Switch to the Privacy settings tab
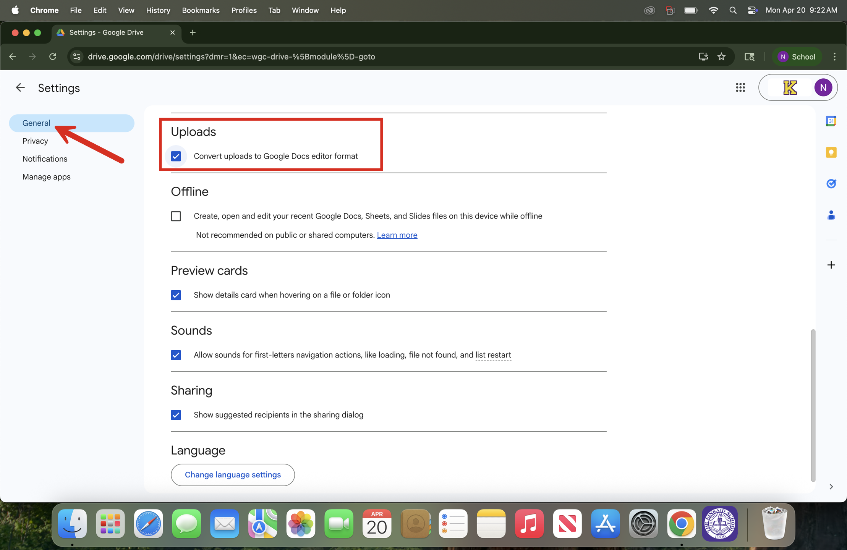The image size is (847, 550). pyautogui.click(x=35, y=141)
